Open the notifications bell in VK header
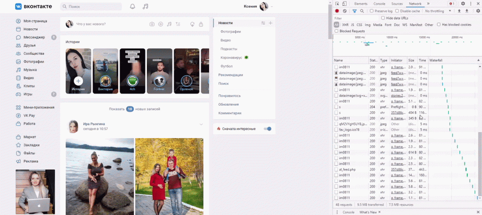This screenshot has width=482, height=215. [132, 7]
